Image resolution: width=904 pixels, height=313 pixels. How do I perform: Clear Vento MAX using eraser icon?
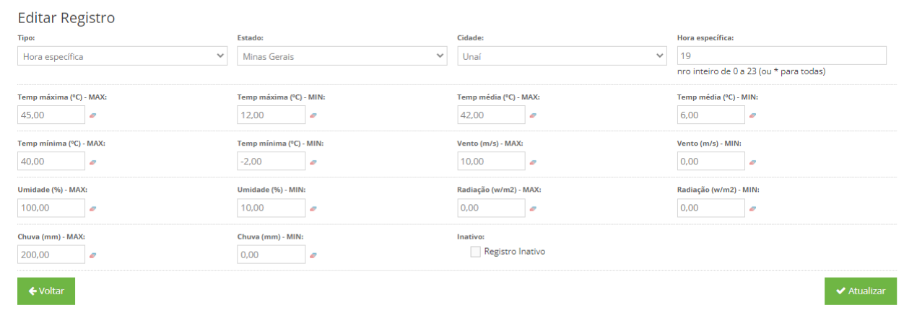pos(533,162)
